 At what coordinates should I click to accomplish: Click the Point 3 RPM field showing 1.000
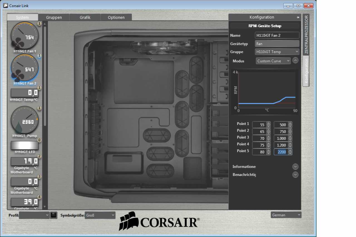pyautogui.click(x=281, y=138)
